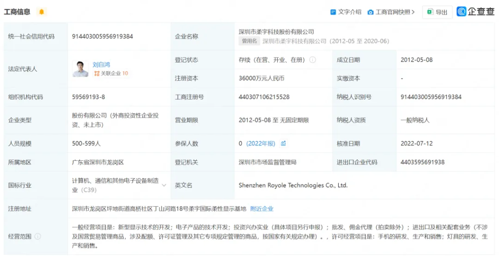Image resolution: width=499 pixels, height=256 pixels.
Task: Click the camera icon beside 工商官网快照
Action: coord(370,12)
